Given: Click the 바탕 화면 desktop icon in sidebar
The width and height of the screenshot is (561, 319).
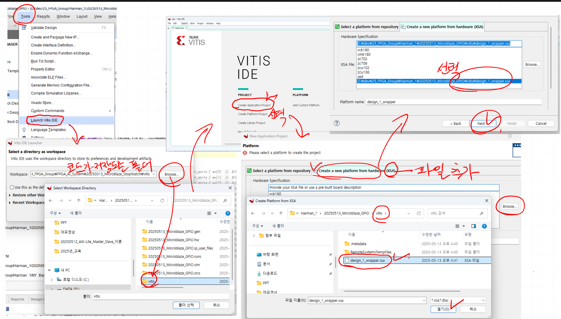Looking at the screenshot, I should pyautogui.click(x=259, y=255).
